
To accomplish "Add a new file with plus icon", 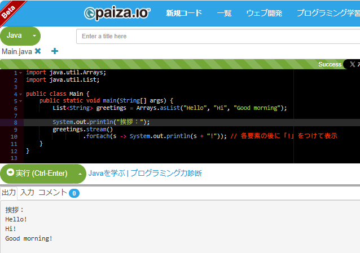I will tap(55, 51).
